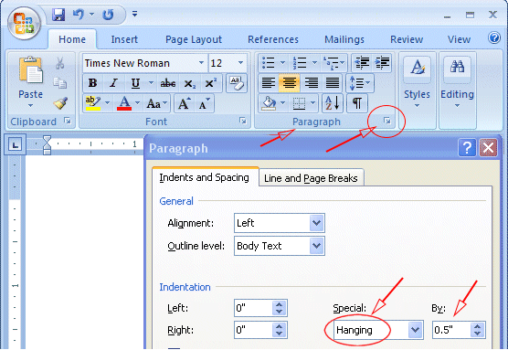Screen dimensions: 508x350
Task: Sort text with A-Z icon
Action: click(333, 103)
